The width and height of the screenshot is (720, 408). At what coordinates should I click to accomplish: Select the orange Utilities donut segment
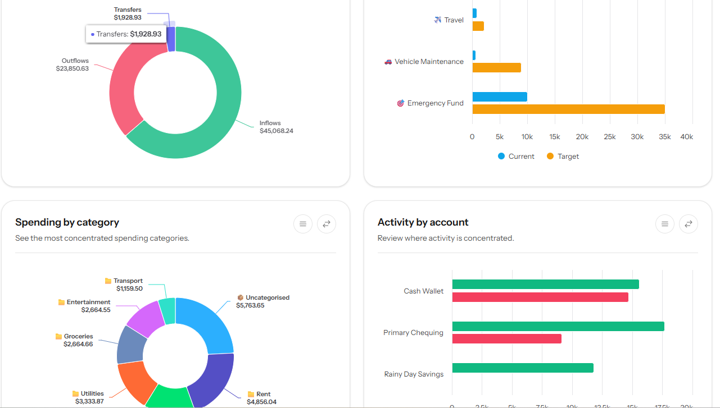coord(135,382)
